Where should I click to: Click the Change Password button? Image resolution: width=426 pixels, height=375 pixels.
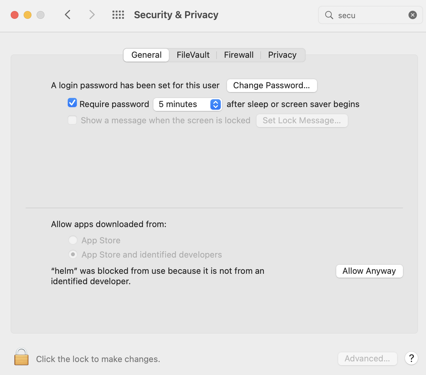click(x=272, y=85)
